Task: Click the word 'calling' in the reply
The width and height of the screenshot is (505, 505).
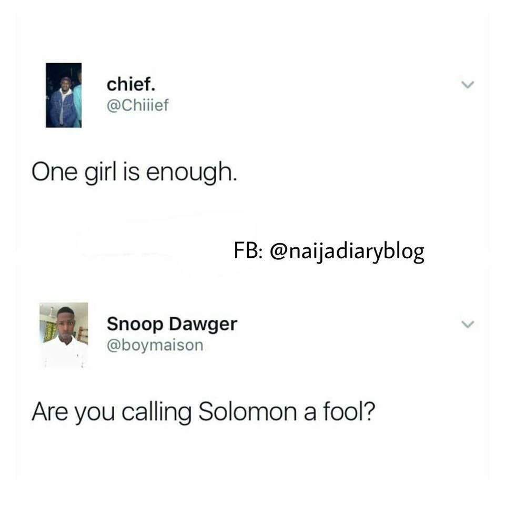Action: click(x=157, y=412)
